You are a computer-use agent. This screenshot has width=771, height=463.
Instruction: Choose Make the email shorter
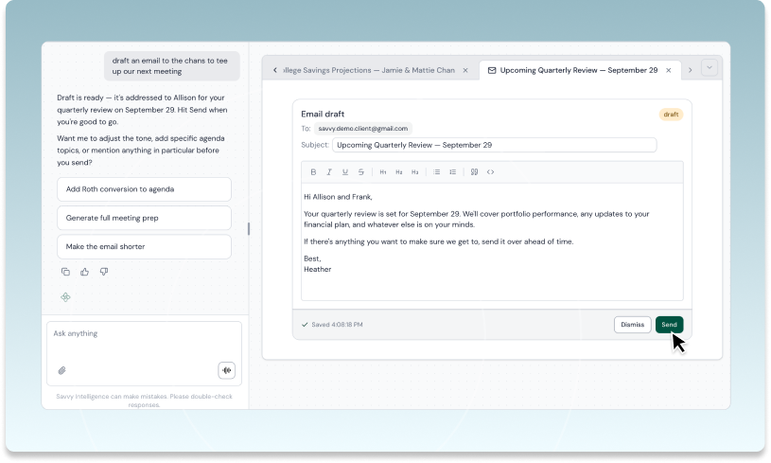coord(144,246)
